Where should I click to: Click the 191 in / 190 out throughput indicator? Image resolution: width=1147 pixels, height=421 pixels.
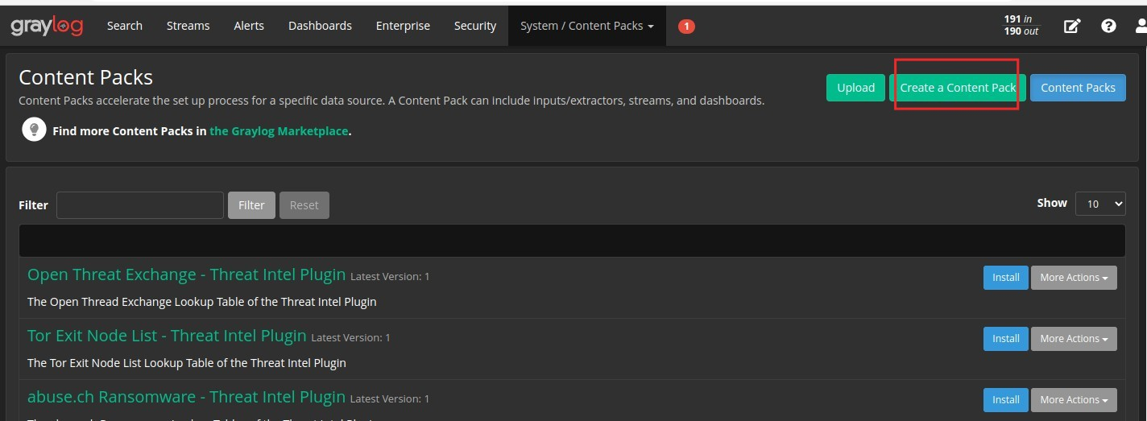point(1021,25)
